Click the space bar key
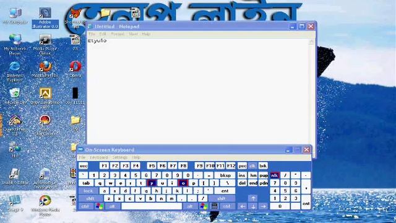Viewport: 396px width, 223px height. (x=152, y=206)
